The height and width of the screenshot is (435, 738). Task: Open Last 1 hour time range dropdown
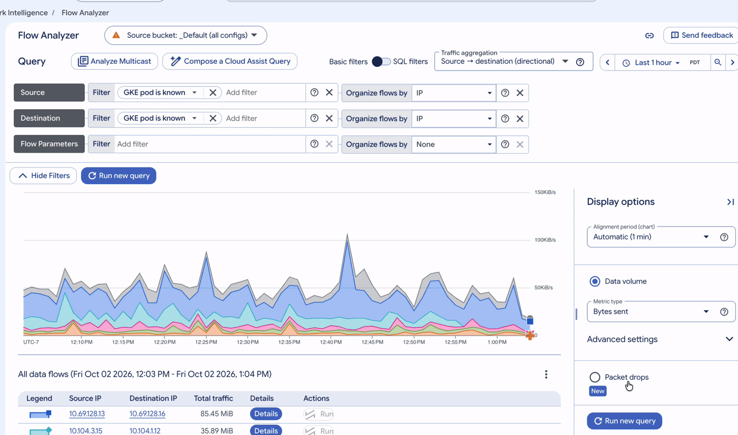pyautogui.click(x=656, y=63)
